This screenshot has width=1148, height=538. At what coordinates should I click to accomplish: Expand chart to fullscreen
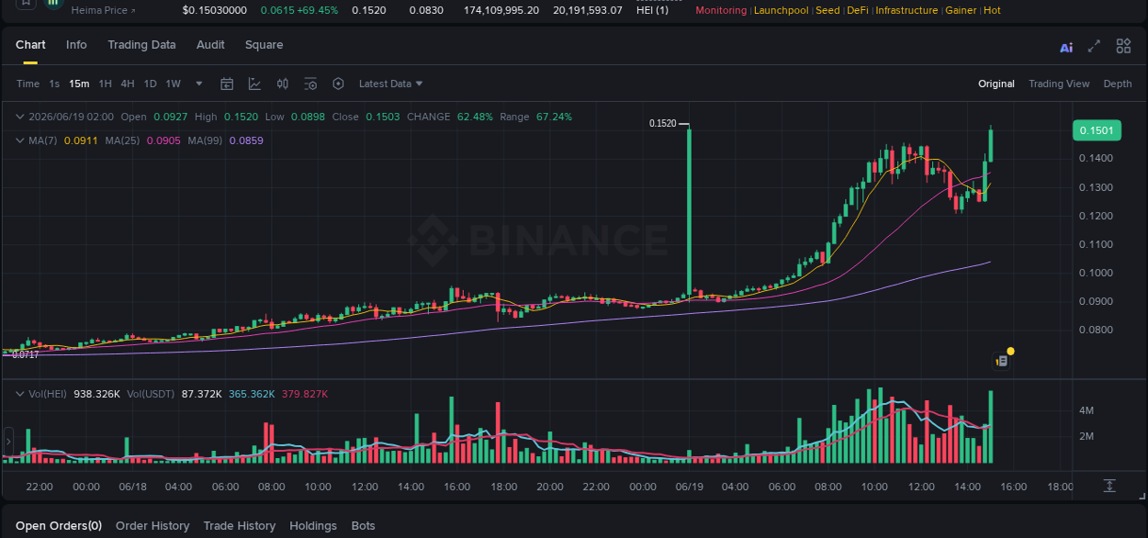1094,46
